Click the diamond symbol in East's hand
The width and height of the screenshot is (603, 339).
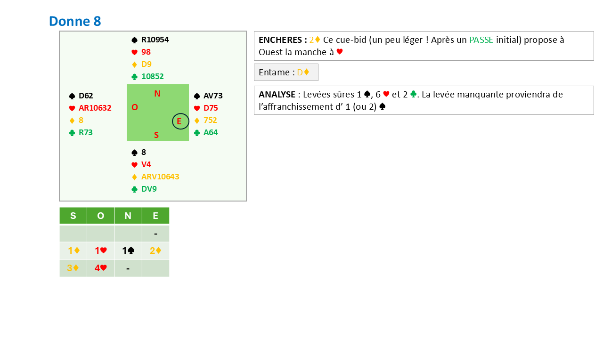pyautogui.click(x=197, y=121)
